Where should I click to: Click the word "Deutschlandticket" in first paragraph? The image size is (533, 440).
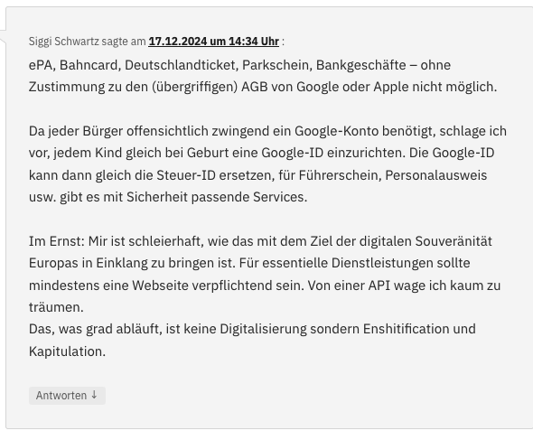pos(182,65)
